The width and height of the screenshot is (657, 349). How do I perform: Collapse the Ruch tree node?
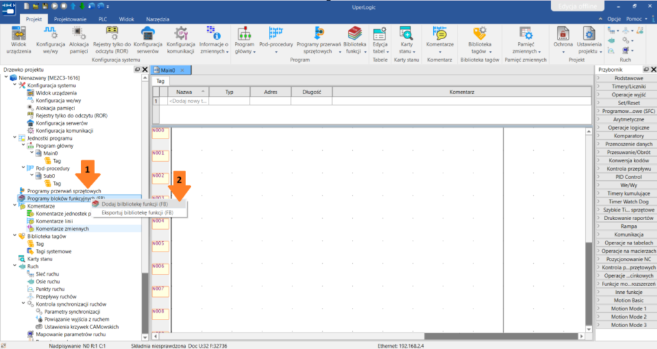coord(15,266)
